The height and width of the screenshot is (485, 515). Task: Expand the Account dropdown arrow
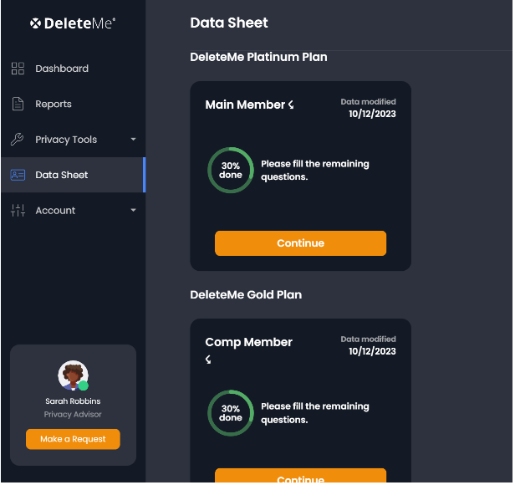(133, 210)
